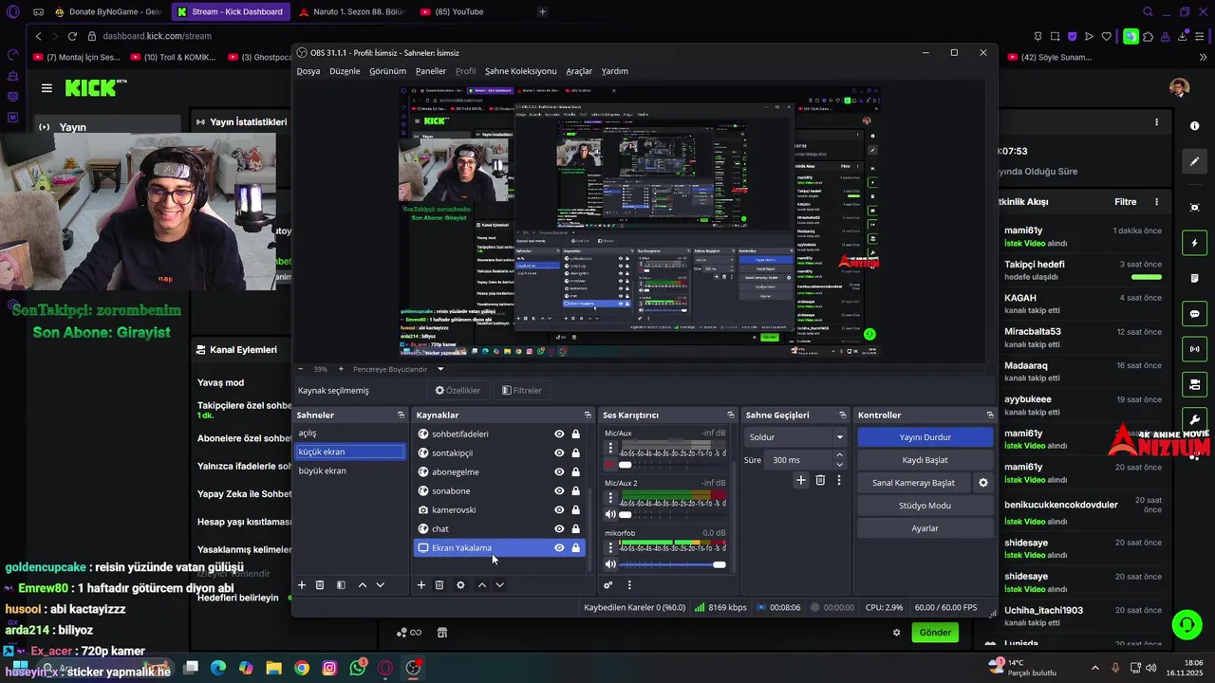Move scene up arrow in Sahneler panel
This screenshot has width=1215, height=683.
363,585
